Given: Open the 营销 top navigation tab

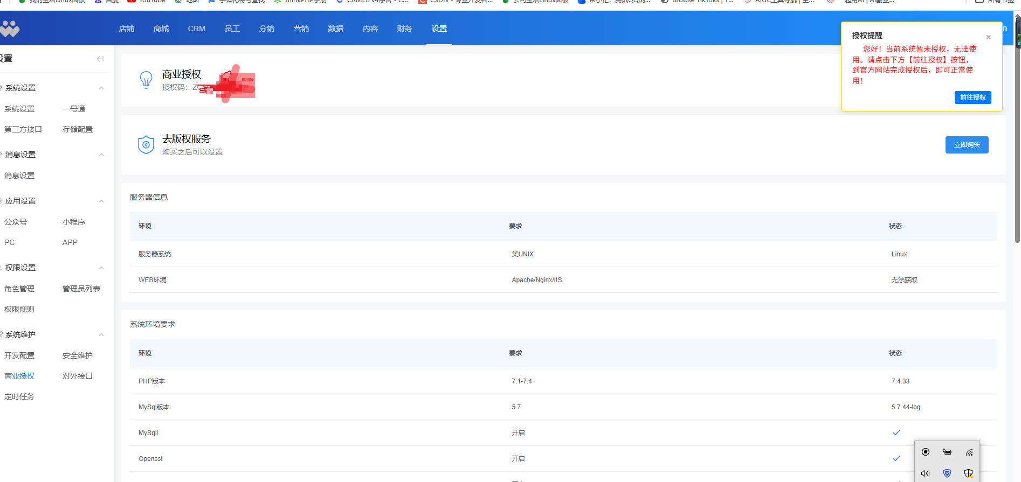Looking at the screenshot, I should pyautogui.click(x=301, y=29).
